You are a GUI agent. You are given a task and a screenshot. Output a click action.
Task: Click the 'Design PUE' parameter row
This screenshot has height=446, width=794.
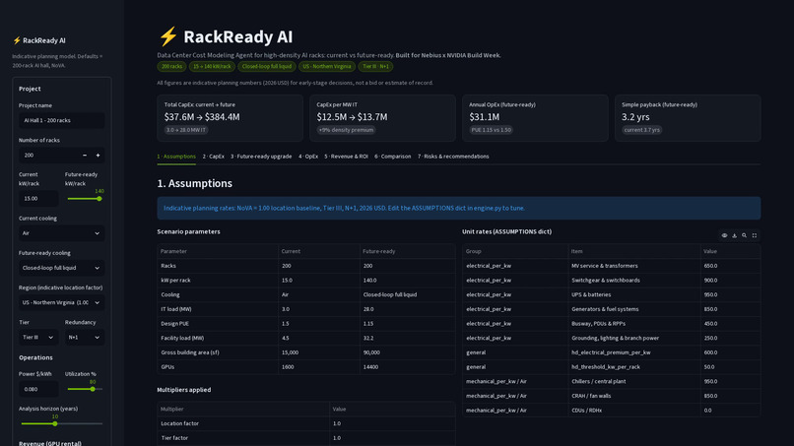(305, 324)
